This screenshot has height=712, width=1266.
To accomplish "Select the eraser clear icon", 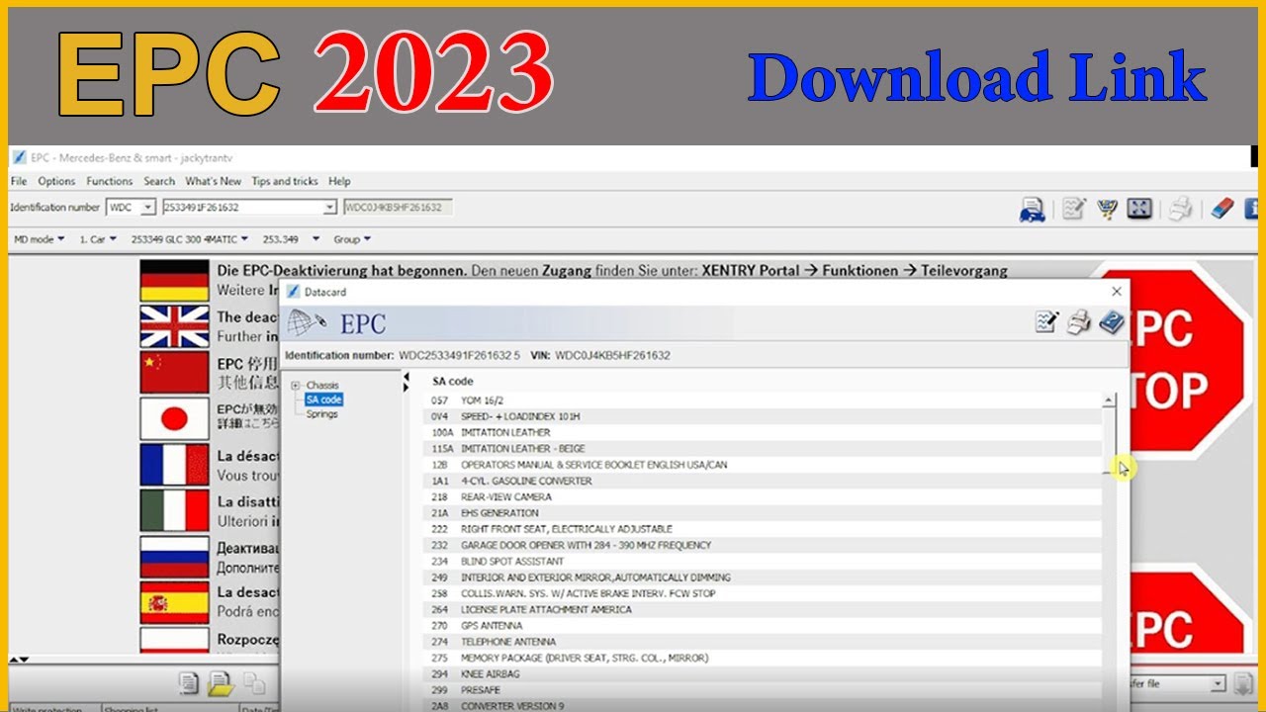I will 1222,209.
